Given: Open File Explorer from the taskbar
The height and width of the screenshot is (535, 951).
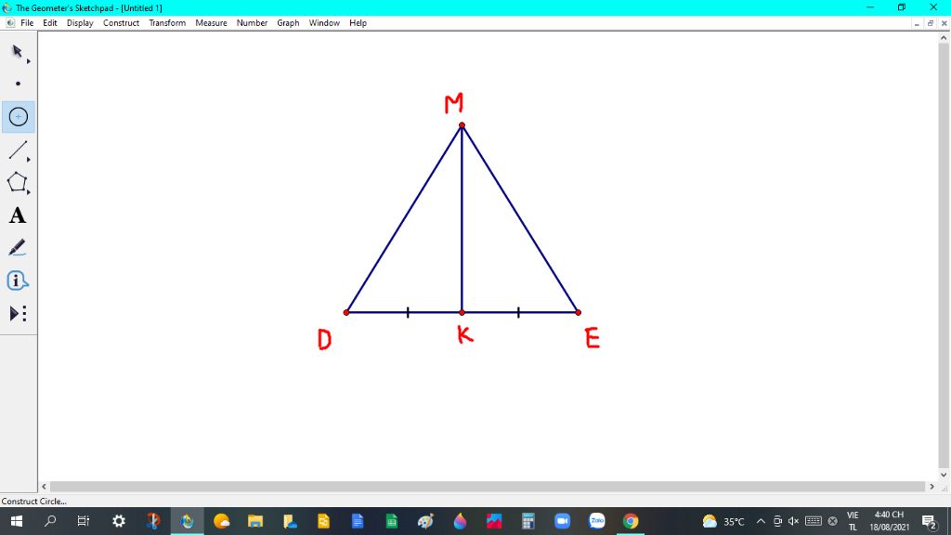Looking at the screenshot, I should point(255,521).
